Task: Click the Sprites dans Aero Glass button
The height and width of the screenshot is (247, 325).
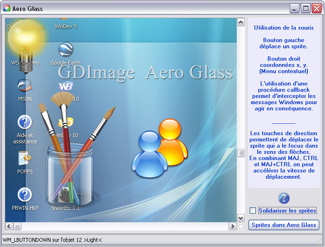Action: tap(284, 225)
